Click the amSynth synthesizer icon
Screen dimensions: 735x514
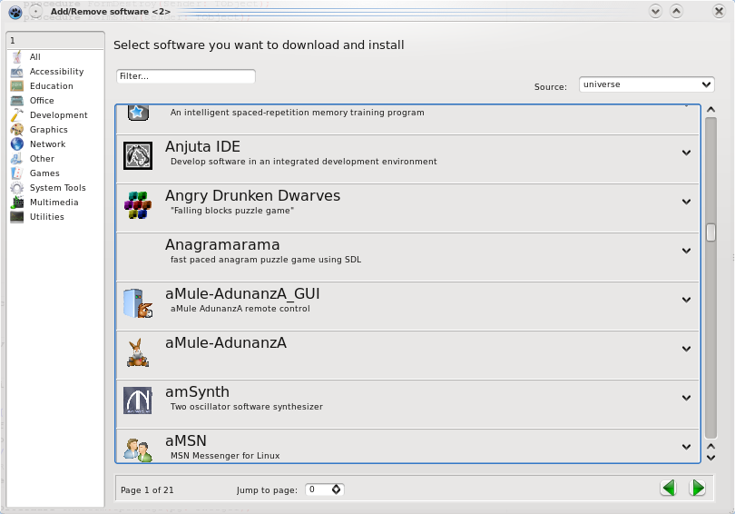pos(138,400)
